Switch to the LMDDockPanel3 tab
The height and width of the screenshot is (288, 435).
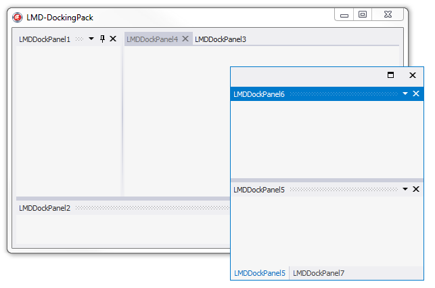pos(221,39)
